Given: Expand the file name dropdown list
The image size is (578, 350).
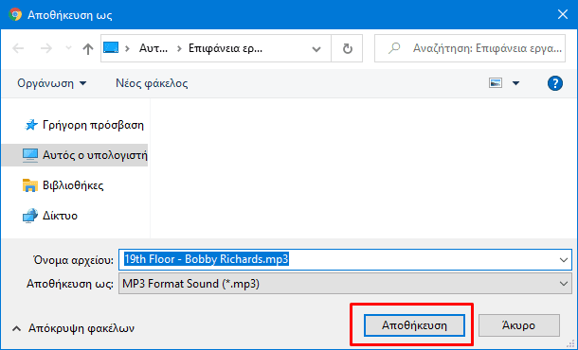Looking at the screenshot, I should coord(563,260).
